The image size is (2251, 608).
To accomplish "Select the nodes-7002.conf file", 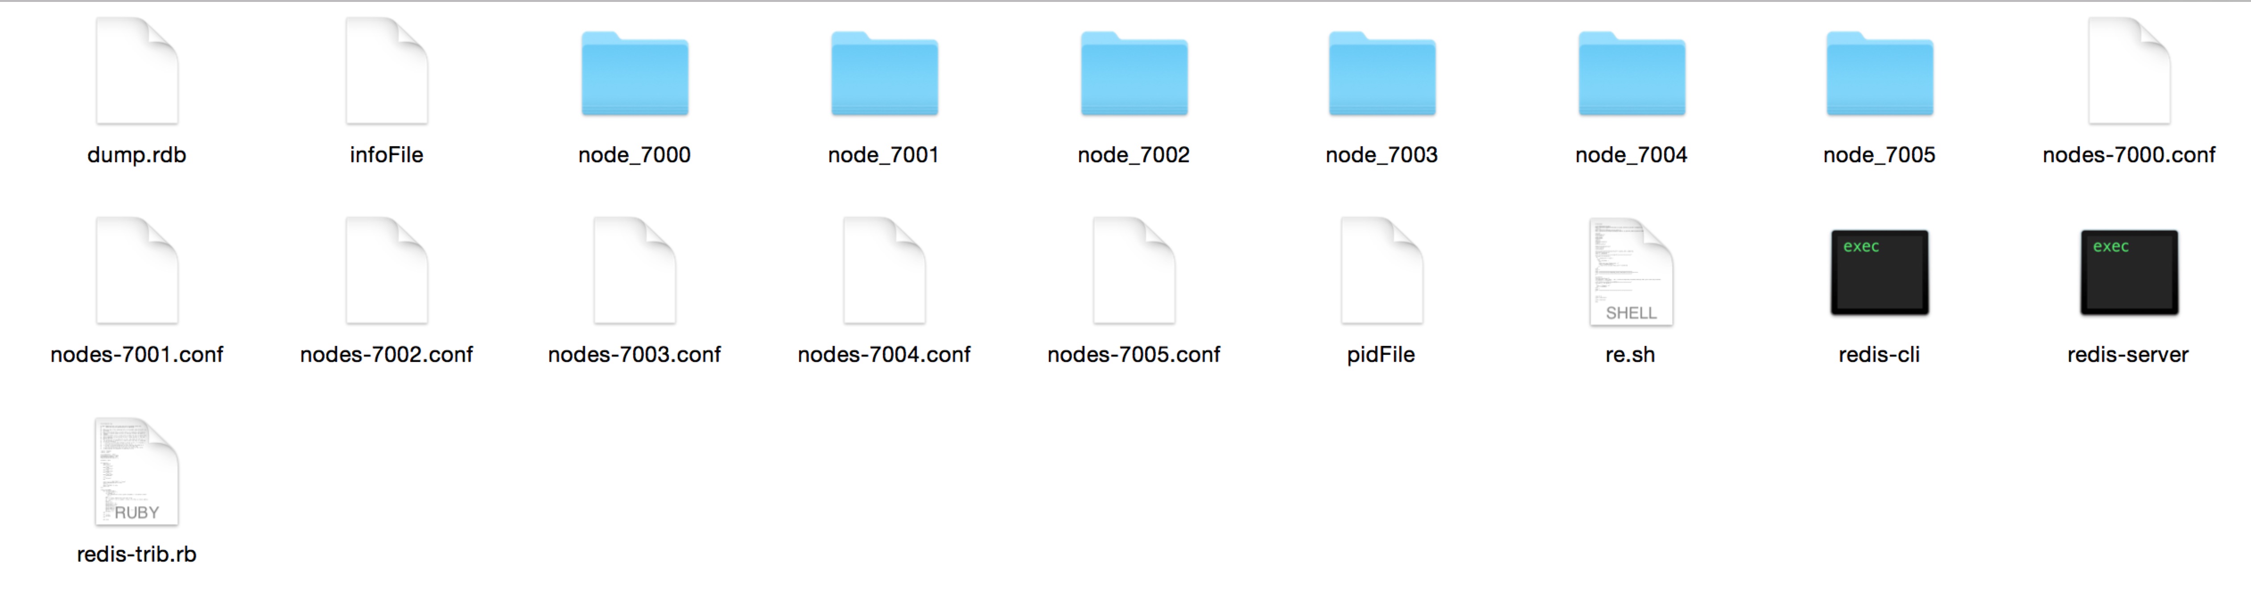I will (x=386, y=271).
